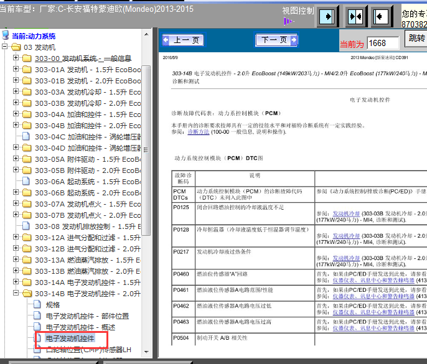Click the view control expand-right arrow icon

tap(327, 17)
